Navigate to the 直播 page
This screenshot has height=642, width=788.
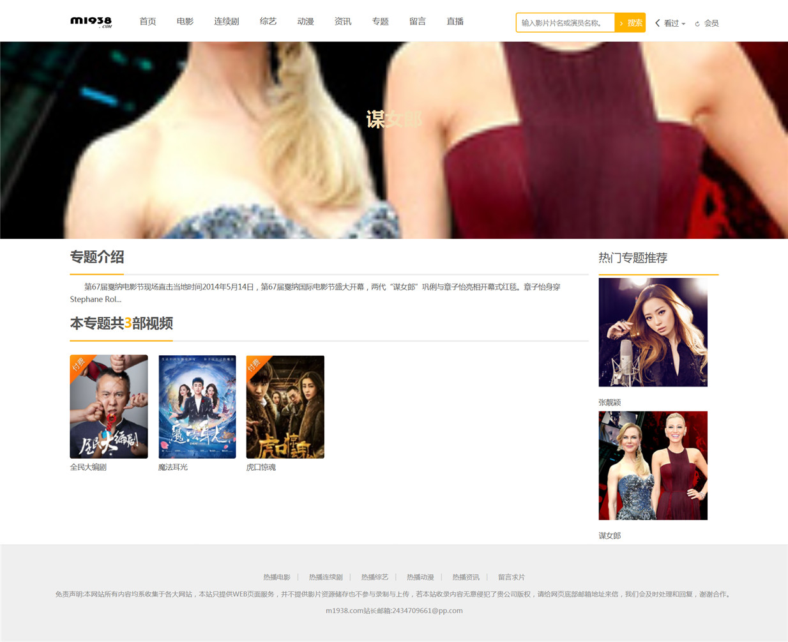point(455,21)
